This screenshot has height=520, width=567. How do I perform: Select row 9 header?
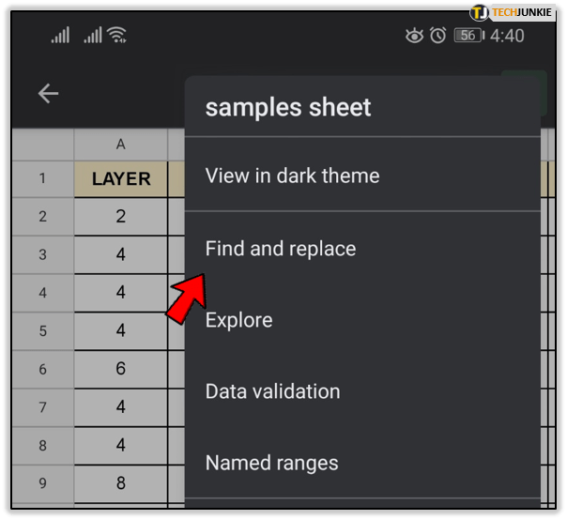coord(42,485)
